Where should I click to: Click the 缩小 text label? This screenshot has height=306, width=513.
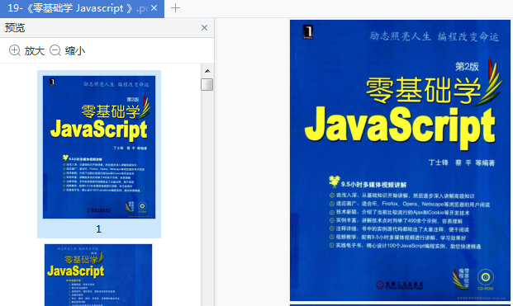[x=75, y=51]
